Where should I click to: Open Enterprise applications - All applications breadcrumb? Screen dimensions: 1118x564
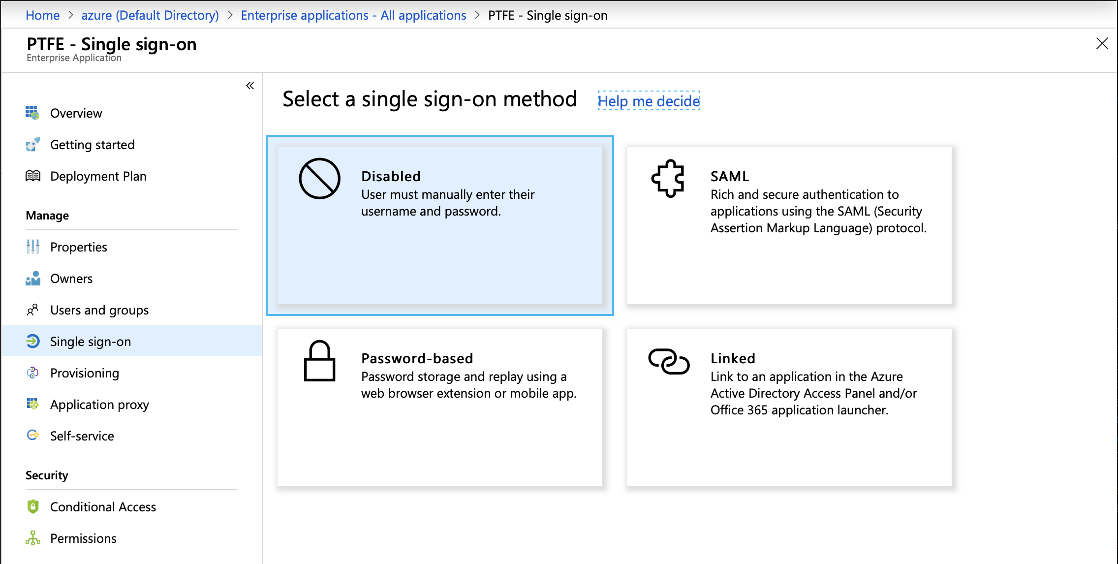353,15
